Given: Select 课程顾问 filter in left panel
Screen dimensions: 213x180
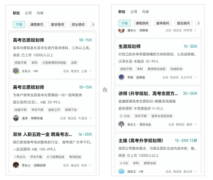Looking at the screenshot, I should pyautogui.click(x=37, y=24).
